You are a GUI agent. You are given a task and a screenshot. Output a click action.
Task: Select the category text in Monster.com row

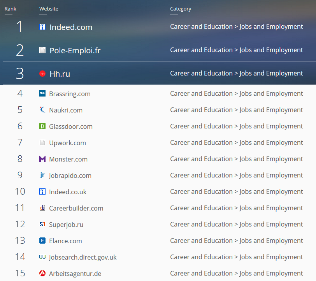tap(236, 159)
